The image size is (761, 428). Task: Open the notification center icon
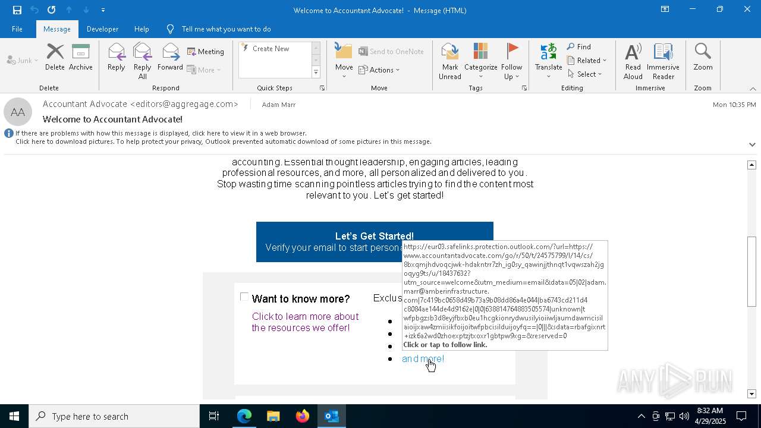741,416
